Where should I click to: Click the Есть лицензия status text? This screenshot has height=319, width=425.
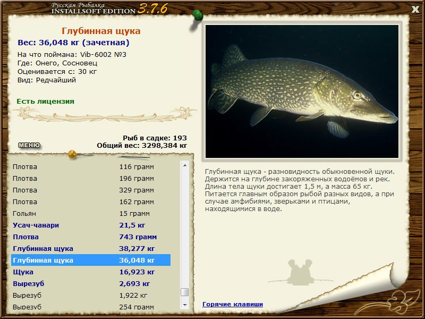(46, 102)
